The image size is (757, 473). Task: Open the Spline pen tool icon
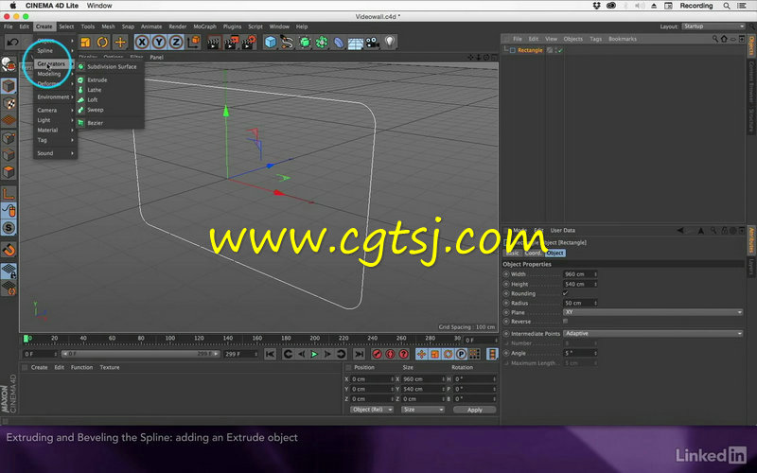point(288,43)
